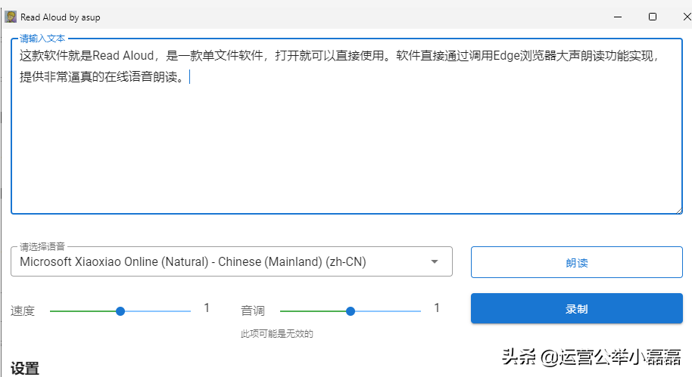Click the Read Aloud app icon in title bar

11,17
